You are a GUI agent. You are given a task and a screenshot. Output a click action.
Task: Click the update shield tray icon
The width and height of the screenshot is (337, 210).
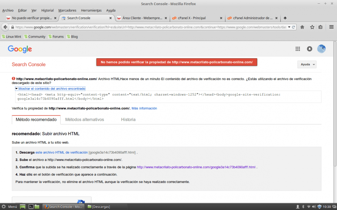319,207
